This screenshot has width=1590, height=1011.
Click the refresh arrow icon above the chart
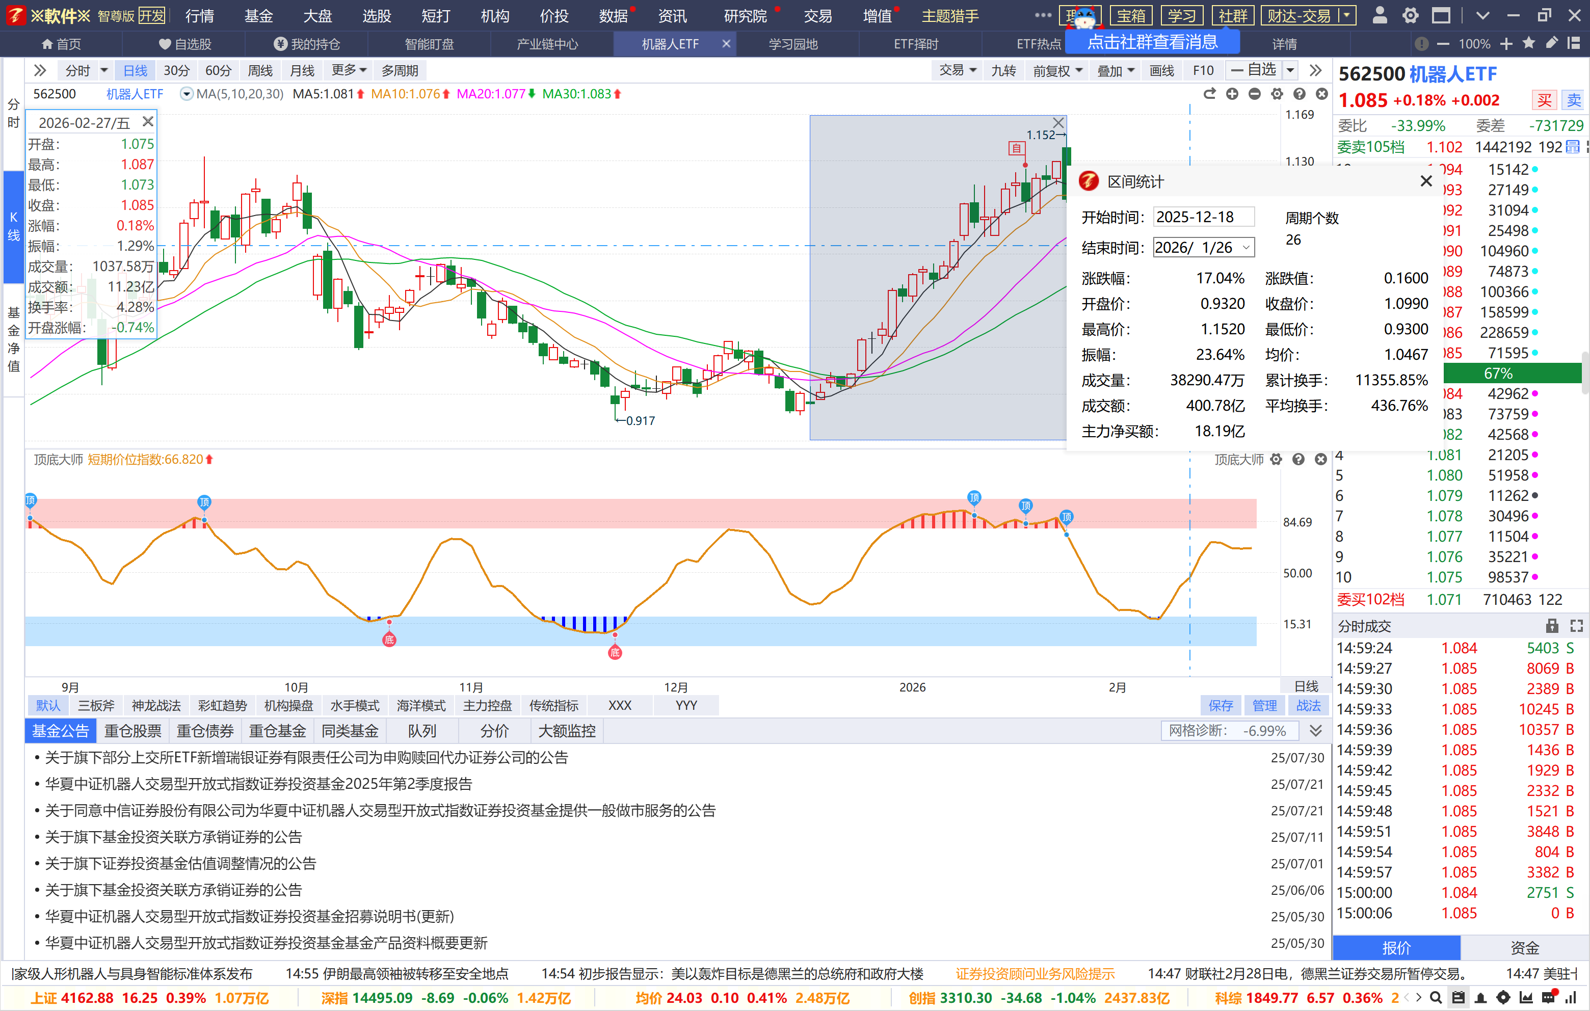tap(1209, 94)
